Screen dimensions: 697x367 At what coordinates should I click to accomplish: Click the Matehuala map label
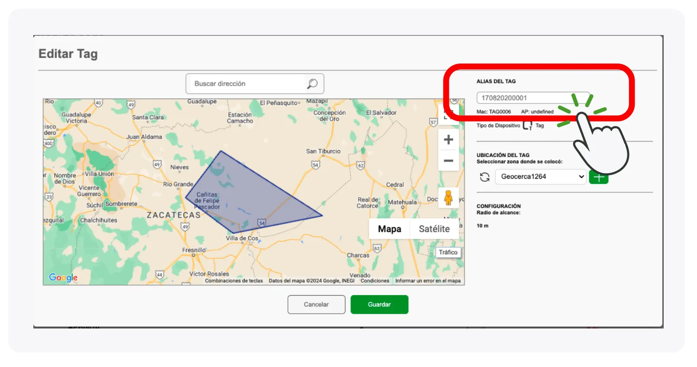402,202
